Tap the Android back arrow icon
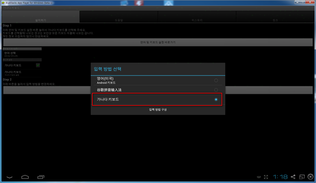316x183 pixels. pyautogui.click(x=9, y=177)
